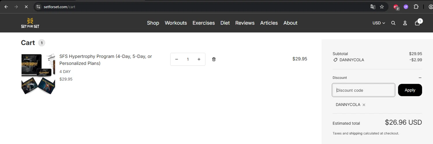Open the shopping bag cart icon
Image resolution: width=433 pixels, height=144 pixels.
(x=418, y=23)
